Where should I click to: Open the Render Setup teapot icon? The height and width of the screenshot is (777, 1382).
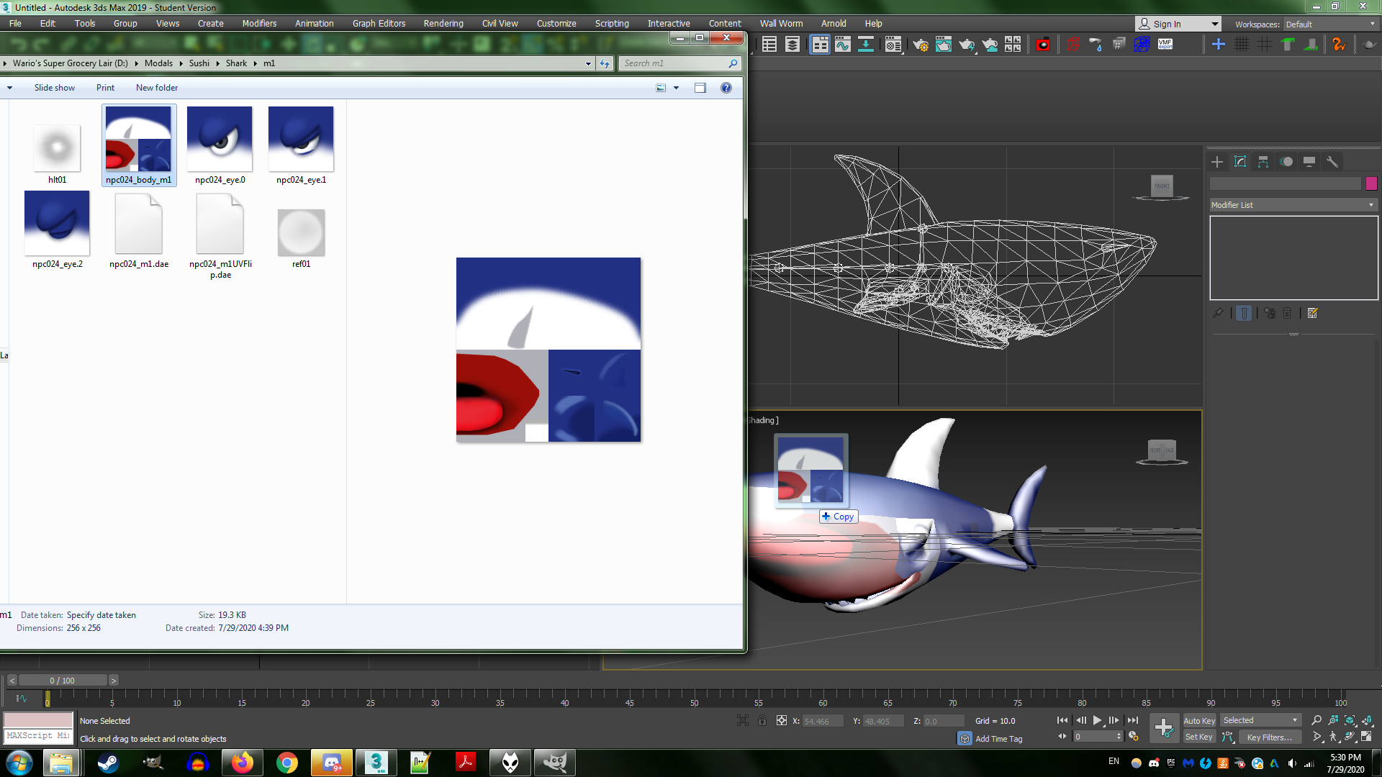point(921,45)
